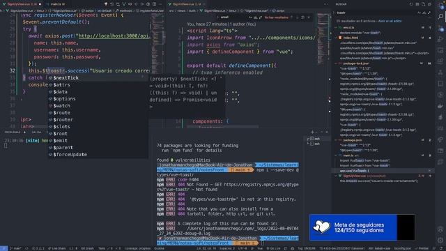Select $attrs autocomplete suggestion
The width and height of the screenshot is (446, 251).
[98, 85]
